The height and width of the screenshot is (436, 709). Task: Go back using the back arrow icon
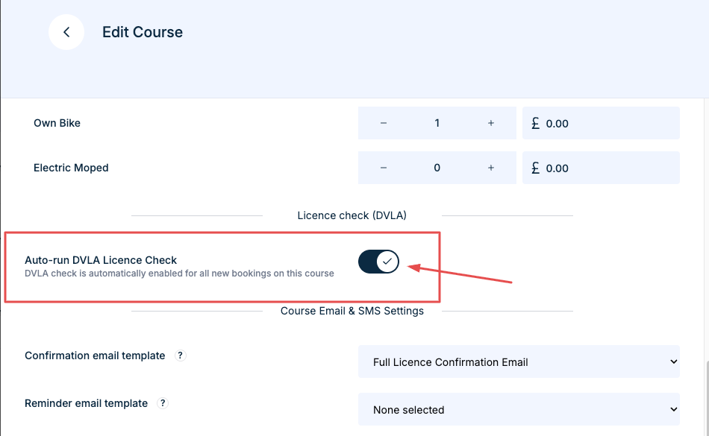66,32
